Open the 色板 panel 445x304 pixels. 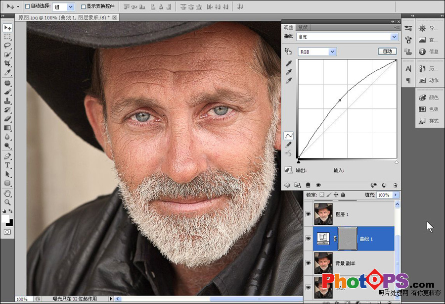[x=429, y=109]
